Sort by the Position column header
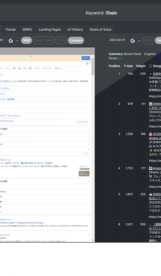The width and height of the screenshot is (161, 276). coord(114,66)
